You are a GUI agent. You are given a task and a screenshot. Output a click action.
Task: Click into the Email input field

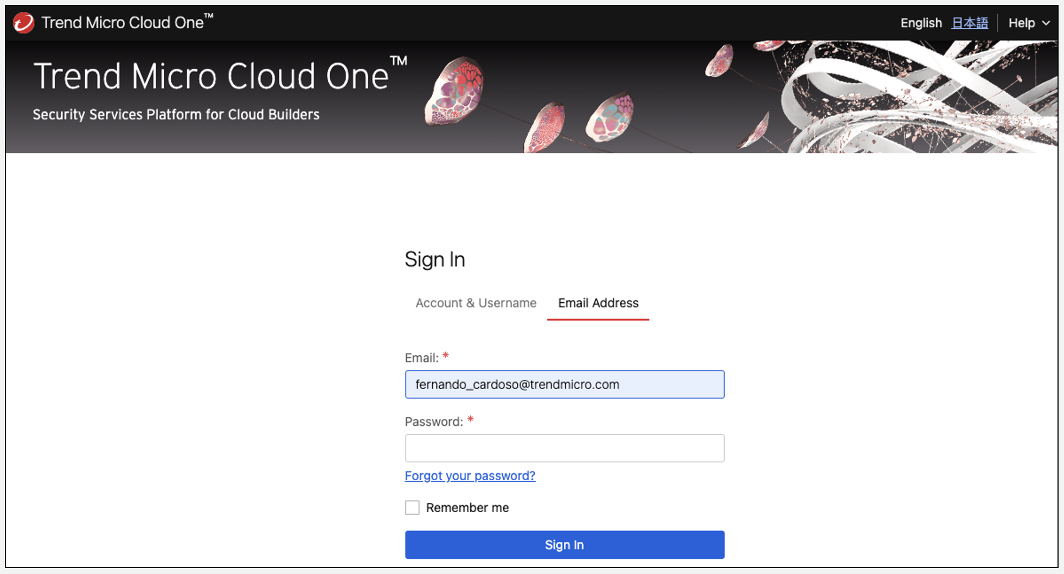(x=564, y=385)
